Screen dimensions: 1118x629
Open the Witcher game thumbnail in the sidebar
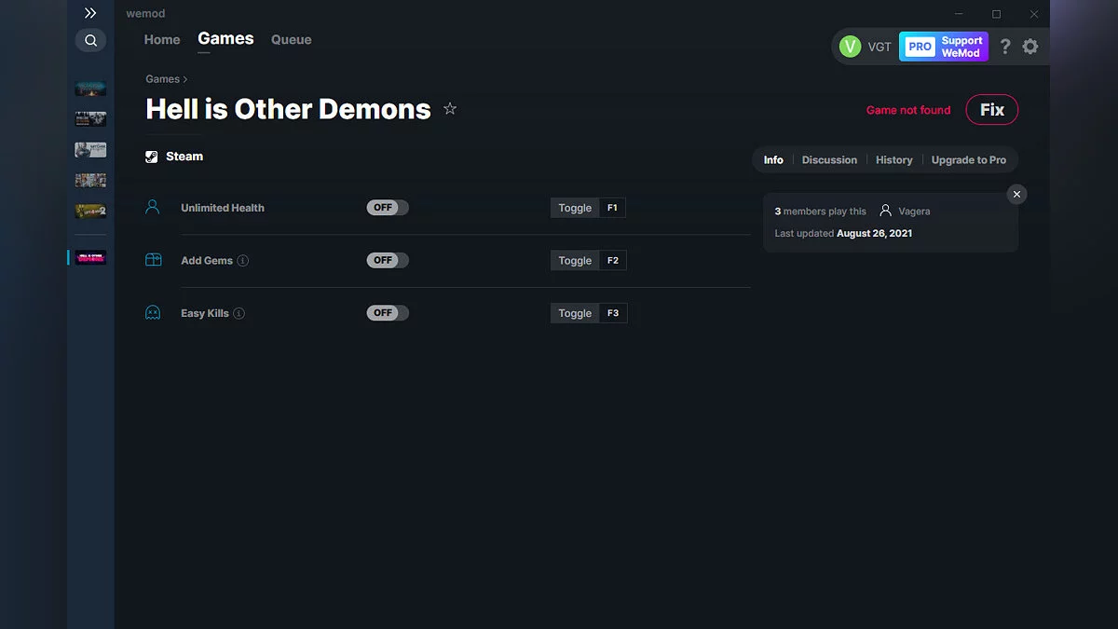tap(90, 150)
